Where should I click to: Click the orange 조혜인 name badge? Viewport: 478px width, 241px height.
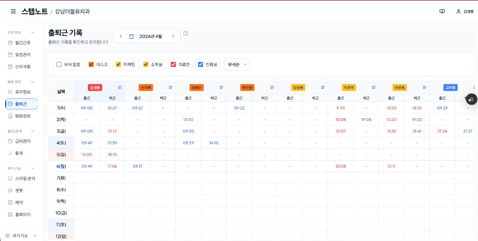pos(197,87)
